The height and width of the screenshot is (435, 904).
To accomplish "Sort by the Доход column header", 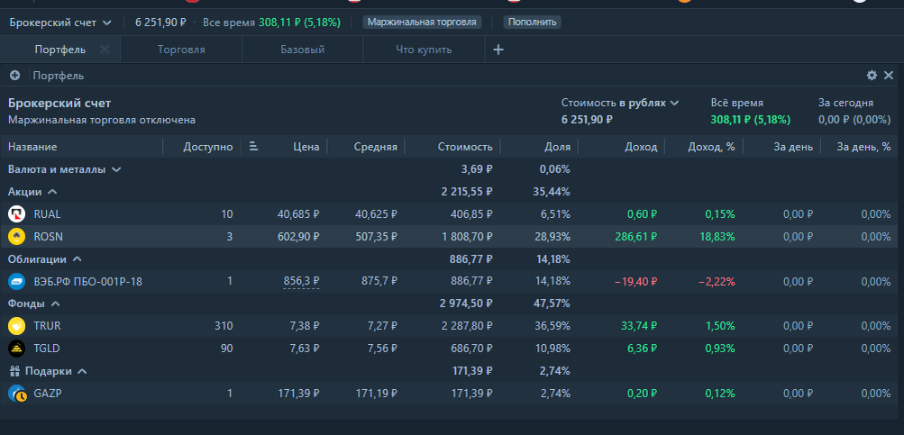I will [641, 147].
